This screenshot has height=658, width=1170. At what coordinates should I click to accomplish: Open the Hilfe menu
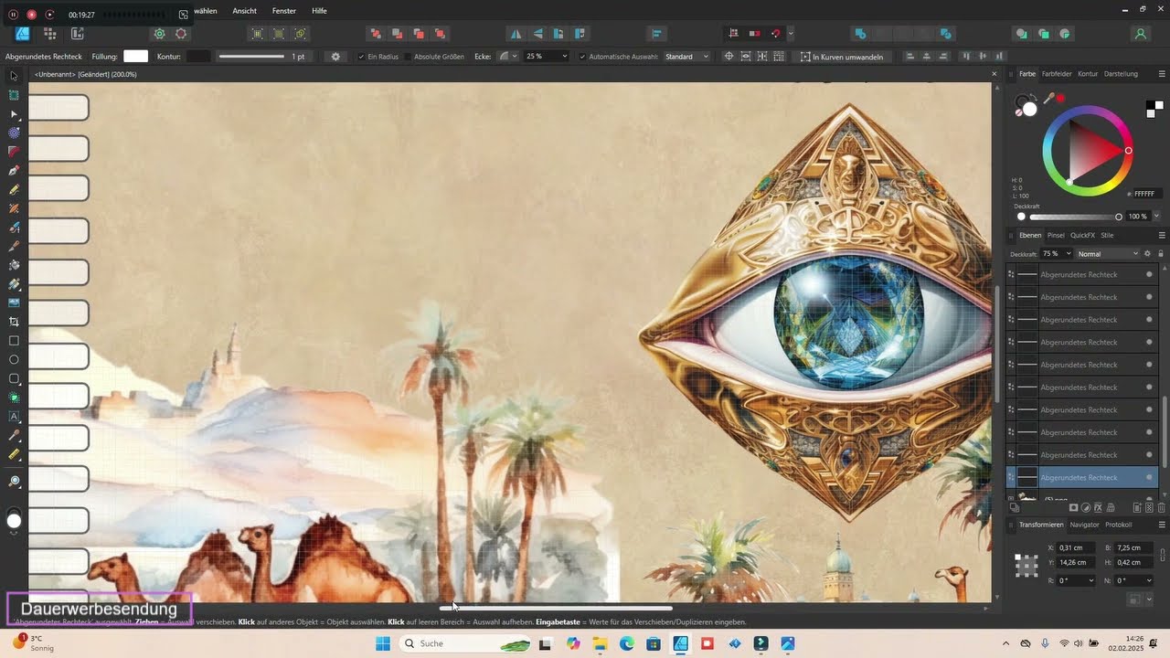tap(319, 11)
